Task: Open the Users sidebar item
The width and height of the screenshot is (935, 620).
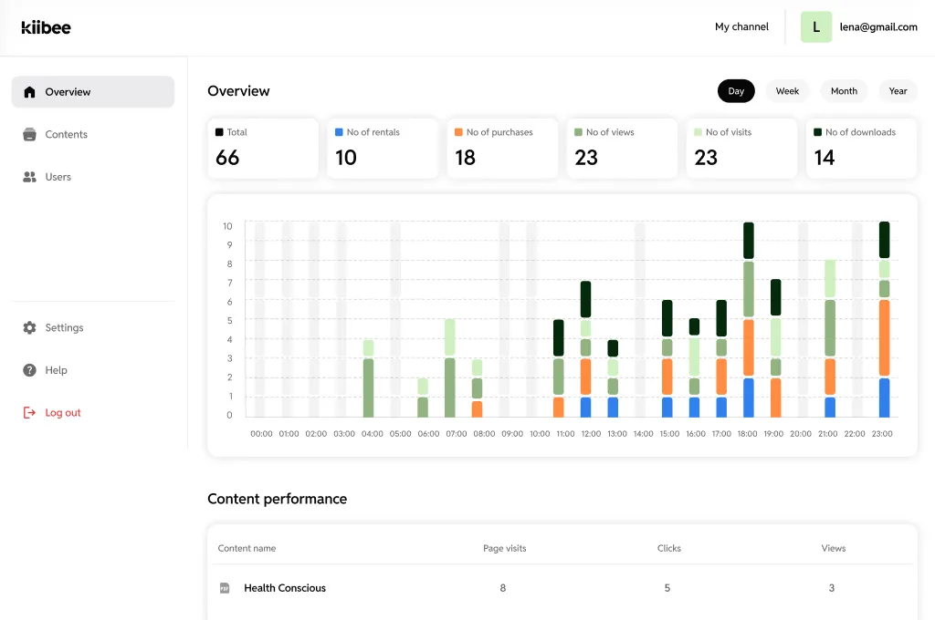Action: tap(93, 177)
